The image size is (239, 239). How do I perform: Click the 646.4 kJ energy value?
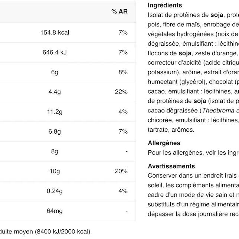tap(55, 52)
